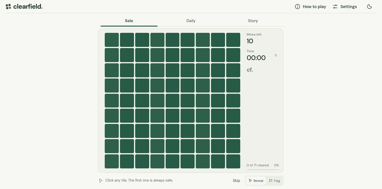The width and height of the screenshot is (382, 189).
Task: Toggle dark mode moon icon
Action: pyautogui.click(x=369, y=6)
